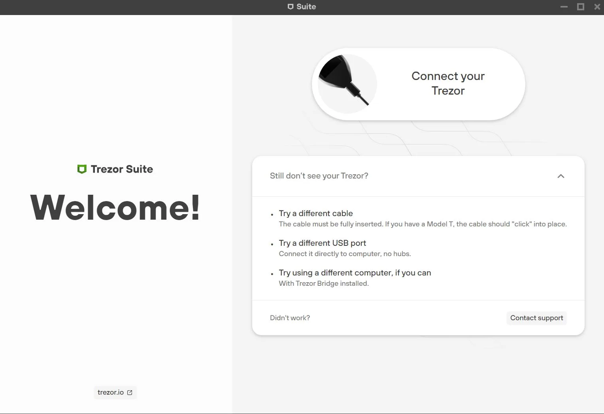
Task: Click the 'Still don't see your Trezor?' header
Action: click(319, 176)
